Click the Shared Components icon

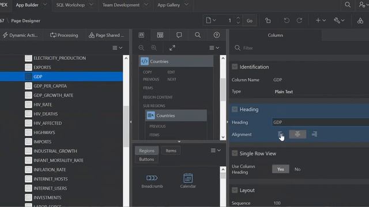360,21
